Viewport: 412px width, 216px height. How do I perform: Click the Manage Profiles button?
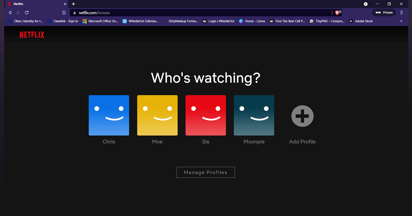205,172
